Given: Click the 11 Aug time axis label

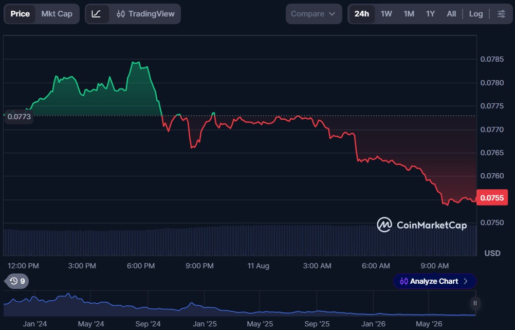Looking at the screenshot, I should tap(258, 266).
